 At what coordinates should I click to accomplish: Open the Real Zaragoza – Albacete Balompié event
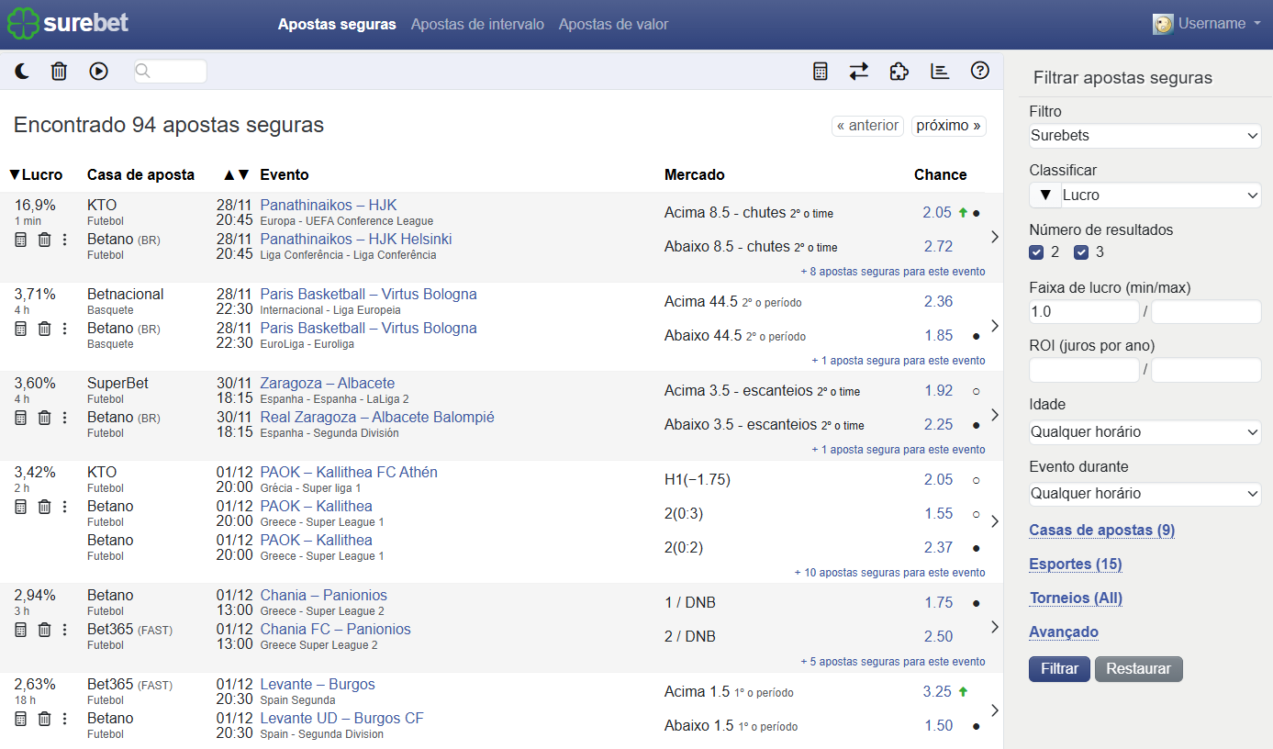(377, 418)
